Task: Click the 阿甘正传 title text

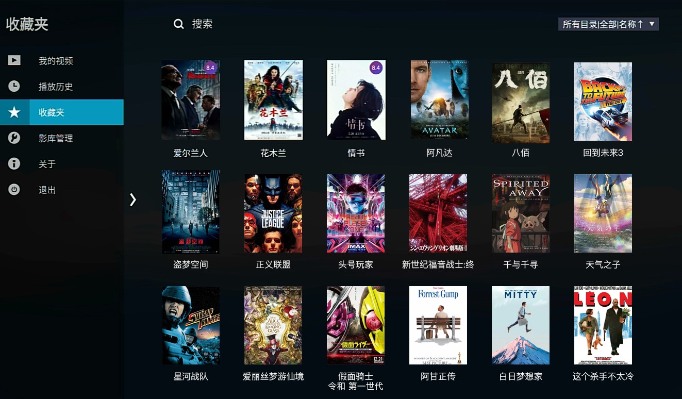Action: click(x=438, y=376)
